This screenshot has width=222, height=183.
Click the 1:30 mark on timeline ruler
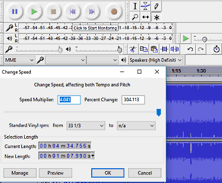click(201, 71)
